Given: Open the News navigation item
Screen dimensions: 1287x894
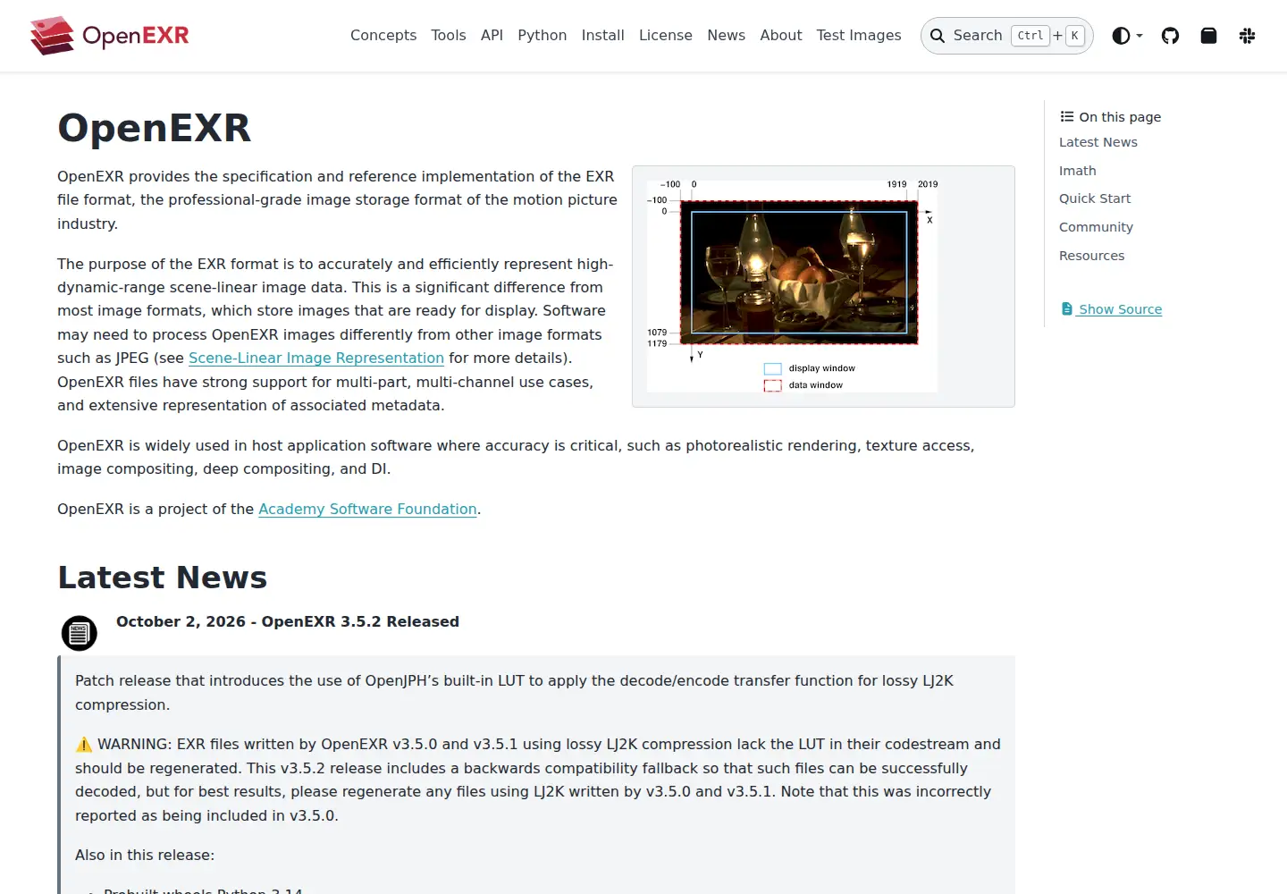Looking at the screenshot, I should (726, 36).
